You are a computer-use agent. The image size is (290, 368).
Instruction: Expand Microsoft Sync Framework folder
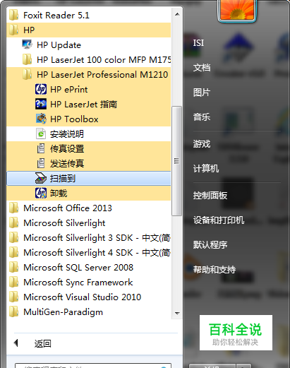pyautogui.click(x=89, y=282)
